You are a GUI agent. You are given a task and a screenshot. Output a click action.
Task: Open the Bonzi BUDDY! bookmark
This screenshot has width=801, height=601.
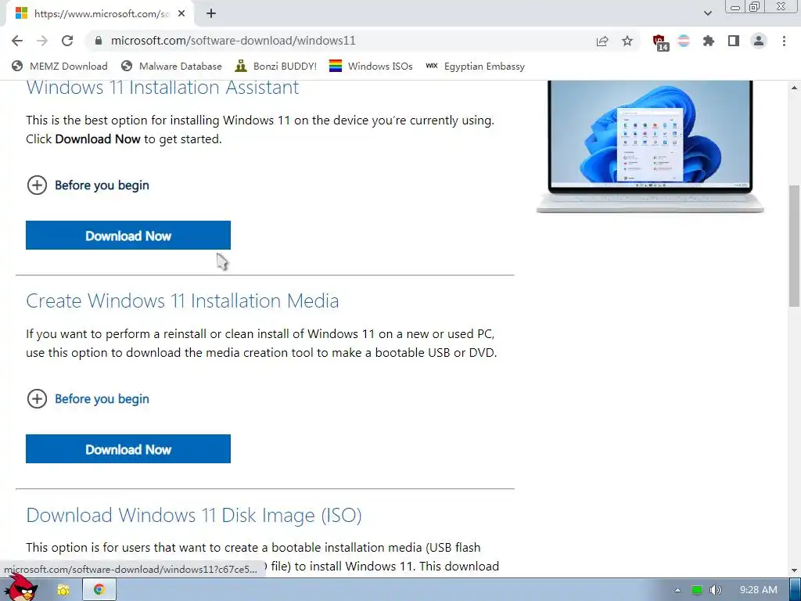click(x=276, y=66)
